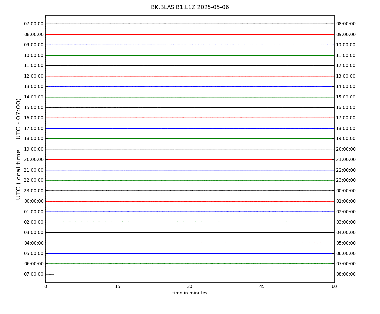380x314 pixels.
Task: Select the left-axis start time label 01:00:00
Action: [34, 212]
